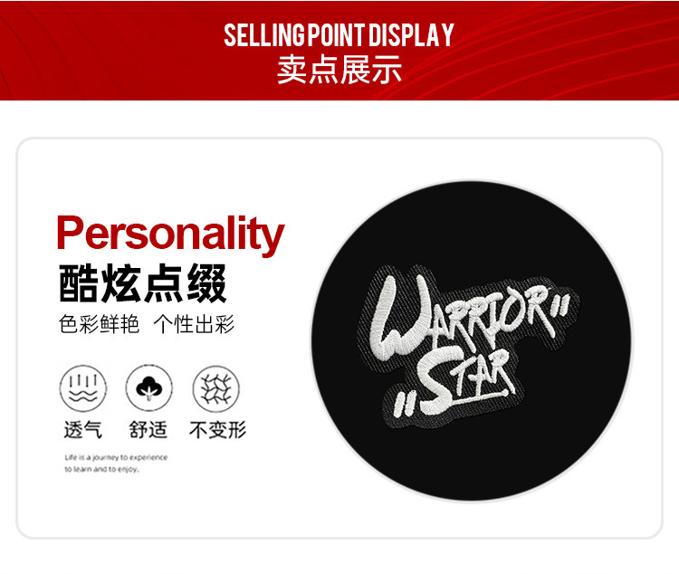
Task: Click the SELLING POINT DISPLAY title
Action: point(339,35)
